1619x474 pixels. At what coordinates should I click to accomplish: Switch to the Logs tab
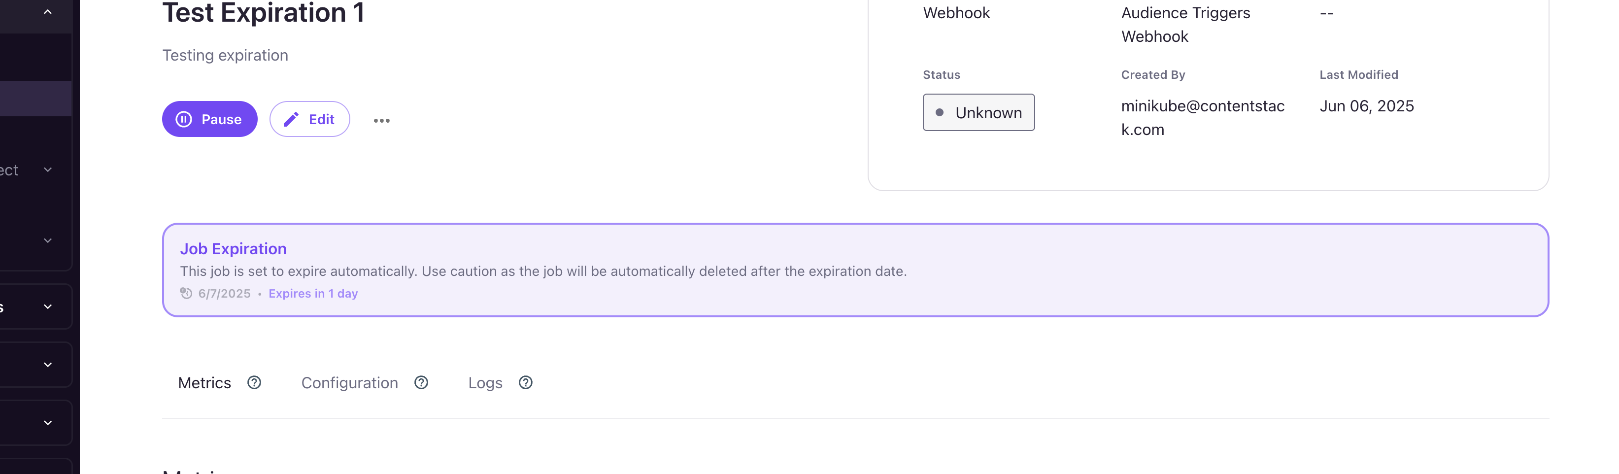(x=485, y=383)
